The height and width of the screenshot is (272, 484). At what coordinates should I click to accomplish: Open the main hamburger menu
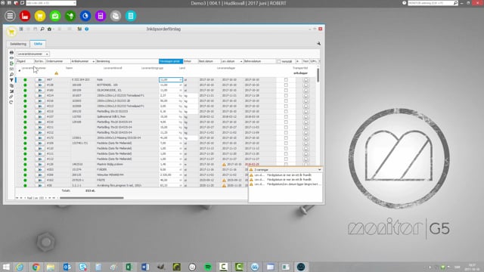10,16
